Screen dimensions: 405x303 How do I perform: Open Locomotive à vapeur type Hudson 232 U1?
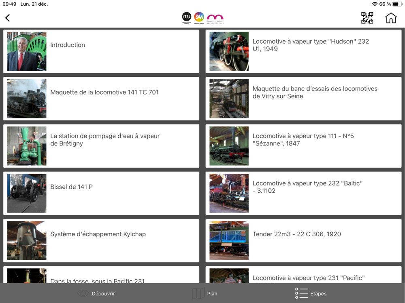[x=303, y=51]
